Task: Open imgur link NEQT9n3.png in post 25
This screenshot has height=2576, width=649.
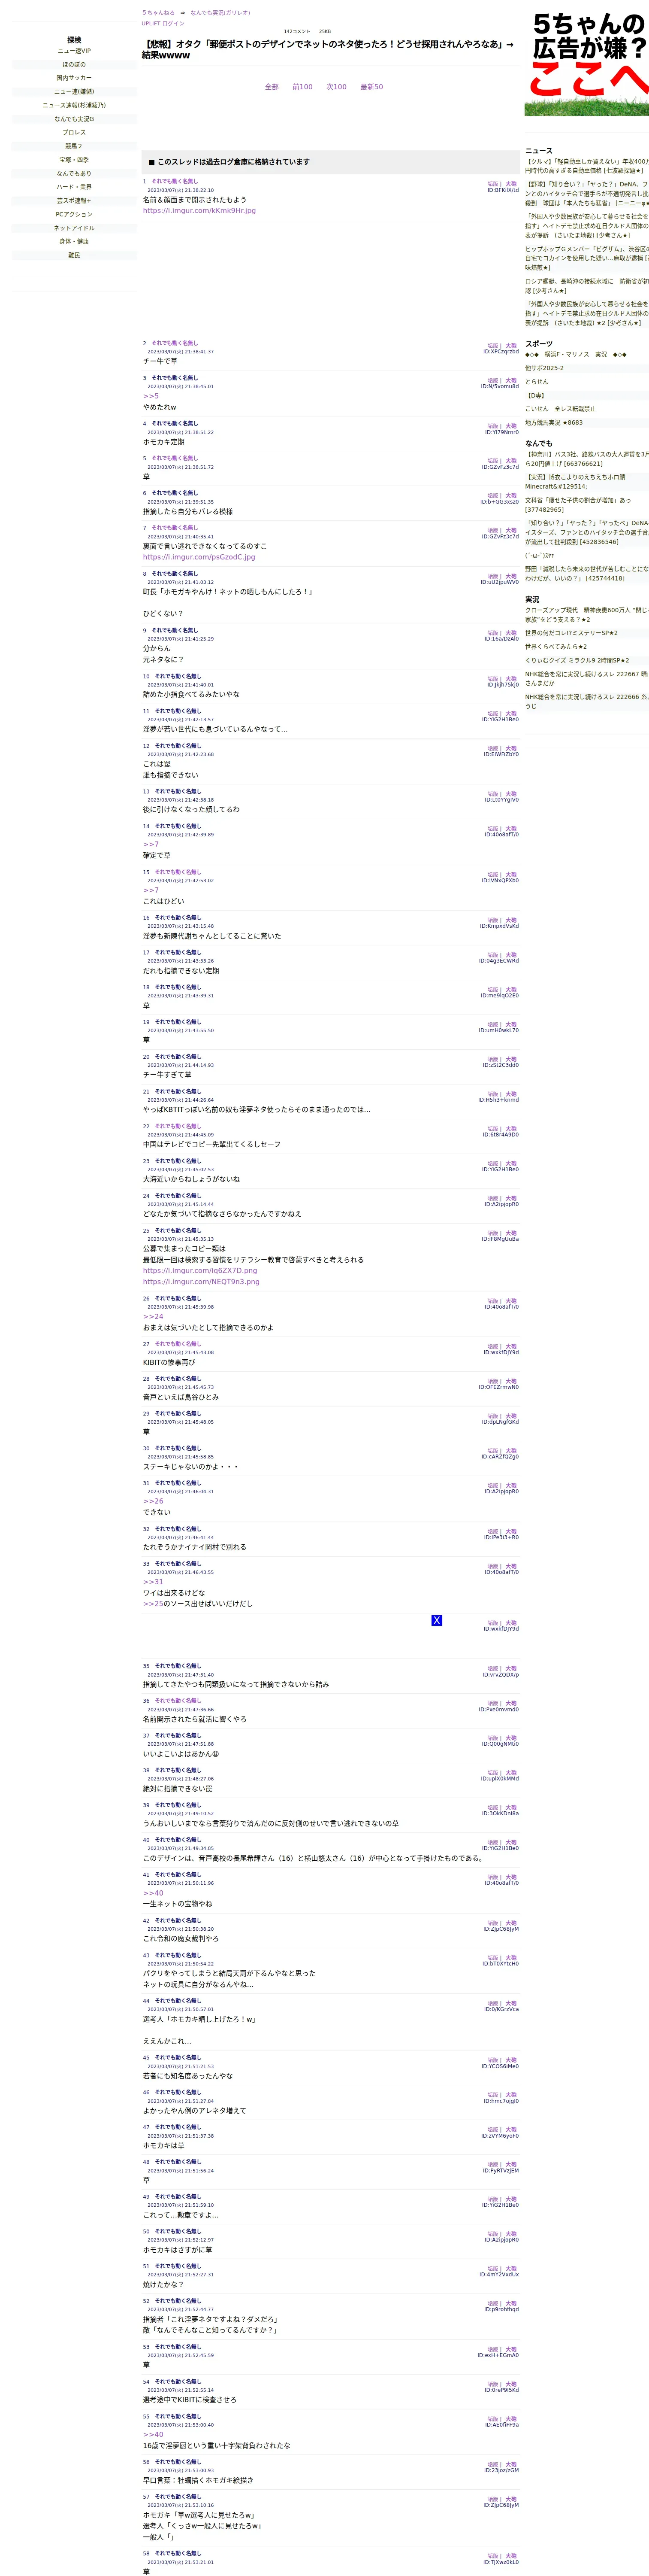Action: point(201,1282)
